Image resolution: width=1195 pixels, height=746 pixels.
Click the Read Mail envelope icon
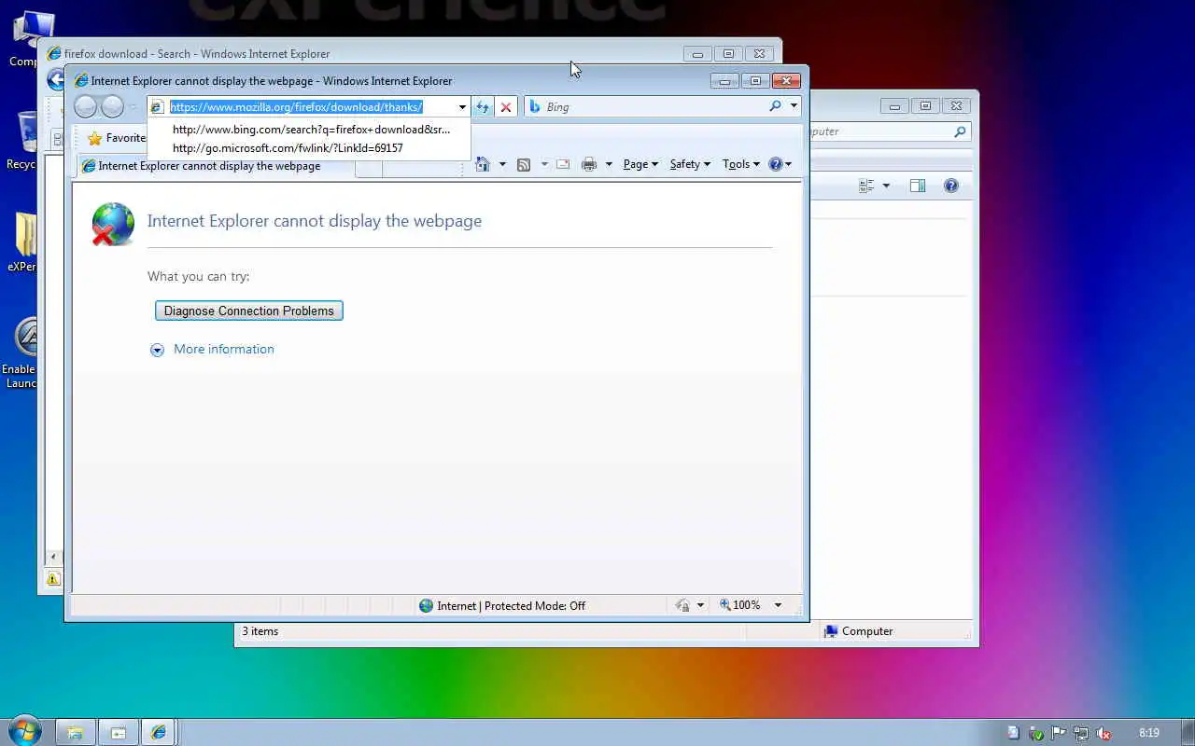click(x=563, y=164)
